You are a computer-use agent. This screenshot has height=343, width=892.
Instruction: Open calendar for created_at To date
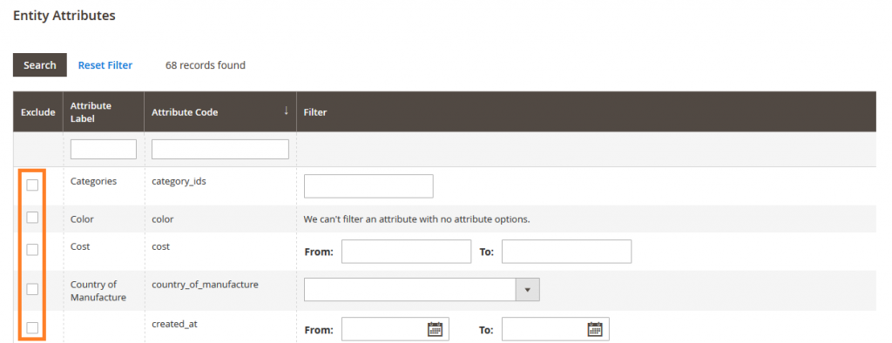click(x=595, y=329)
